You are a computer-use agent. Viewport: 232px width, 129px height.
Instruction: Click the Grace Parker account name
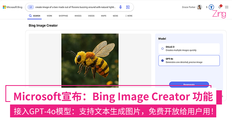click(189, 7)
